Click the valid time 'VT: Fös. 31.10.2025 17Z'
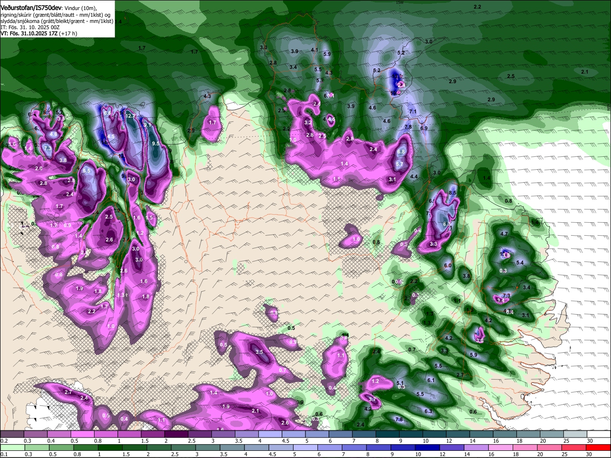Viewport: 611px width, 458px height. pos(29,33)
